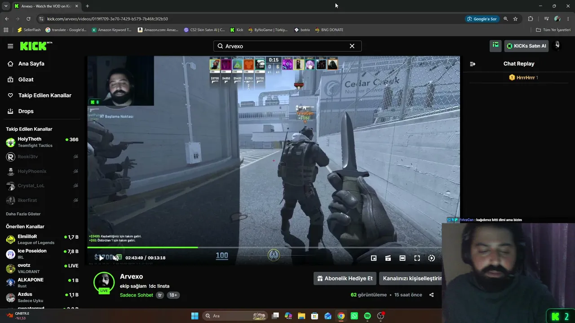The image size is (575, 323).
Task: Open the SellerFlash bookmark
Action: [x=29, y=30]
